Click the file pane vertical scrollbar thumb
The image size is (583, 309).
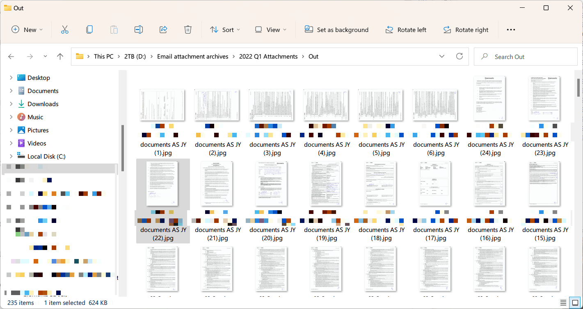(578, 87)
